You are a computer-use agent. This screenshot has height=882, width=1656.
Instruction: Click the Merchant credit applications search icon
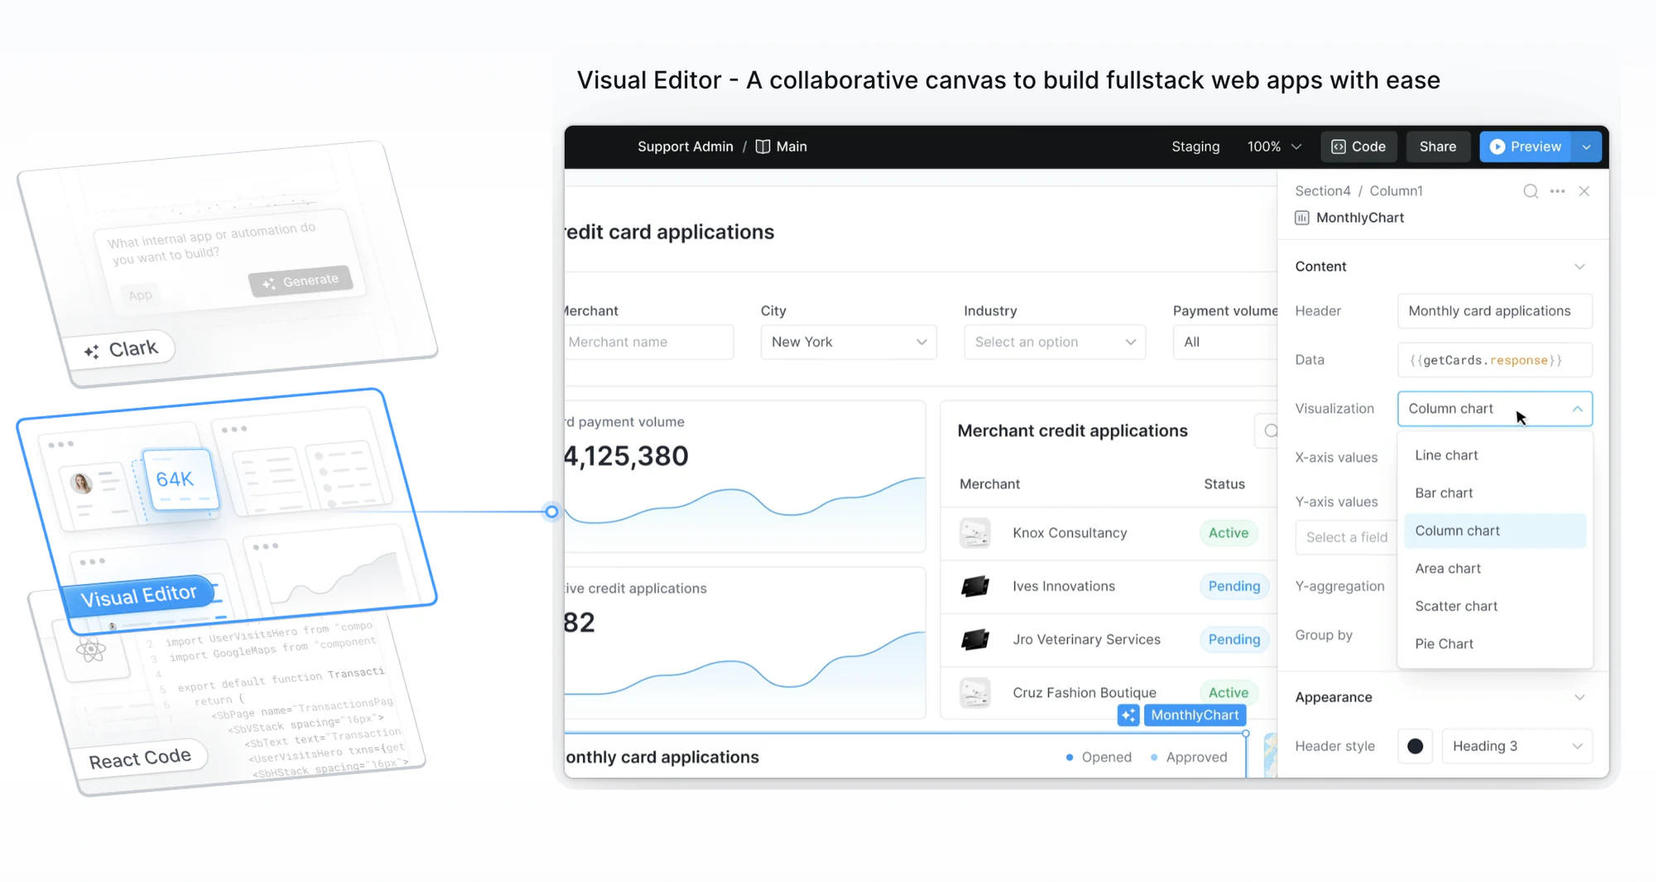click(x=1269, y=431)
